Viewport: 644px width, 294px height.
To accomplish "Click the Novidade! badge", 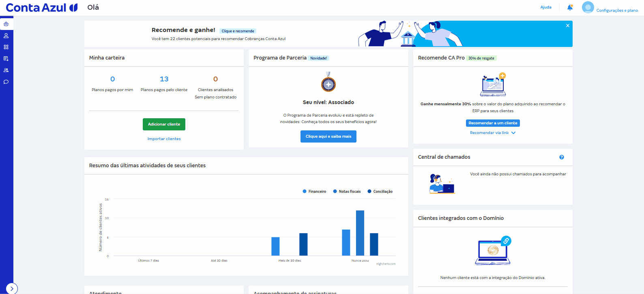I will 319,58.
